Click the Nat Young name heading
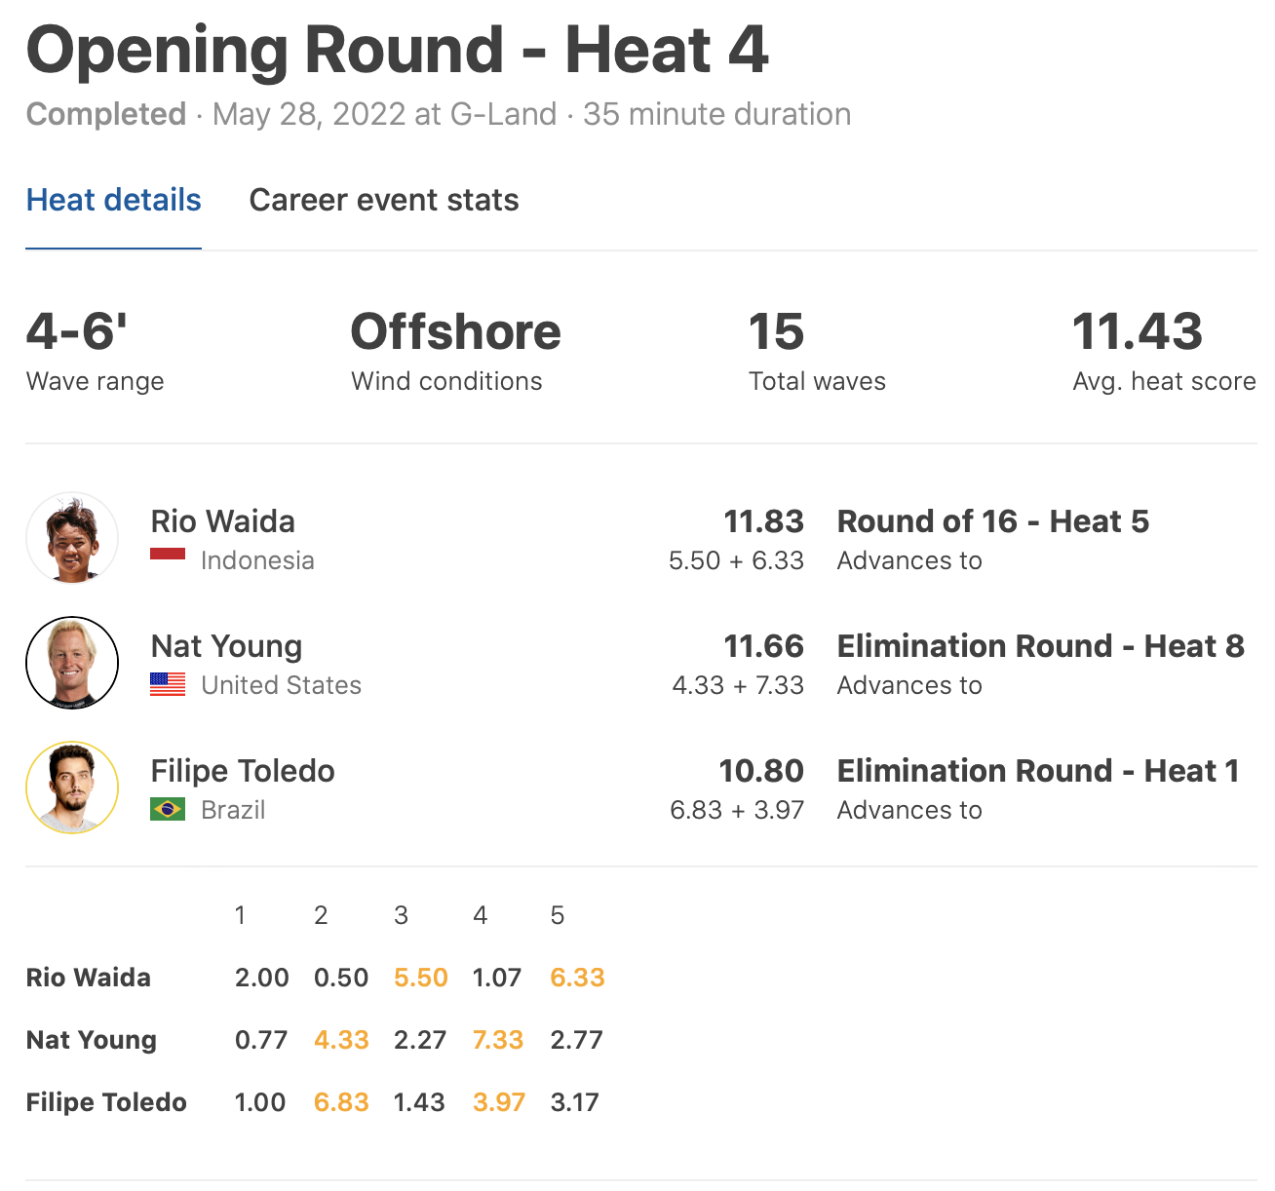The height and width of the screenshot is (1191, 1275). pos(226,646)
